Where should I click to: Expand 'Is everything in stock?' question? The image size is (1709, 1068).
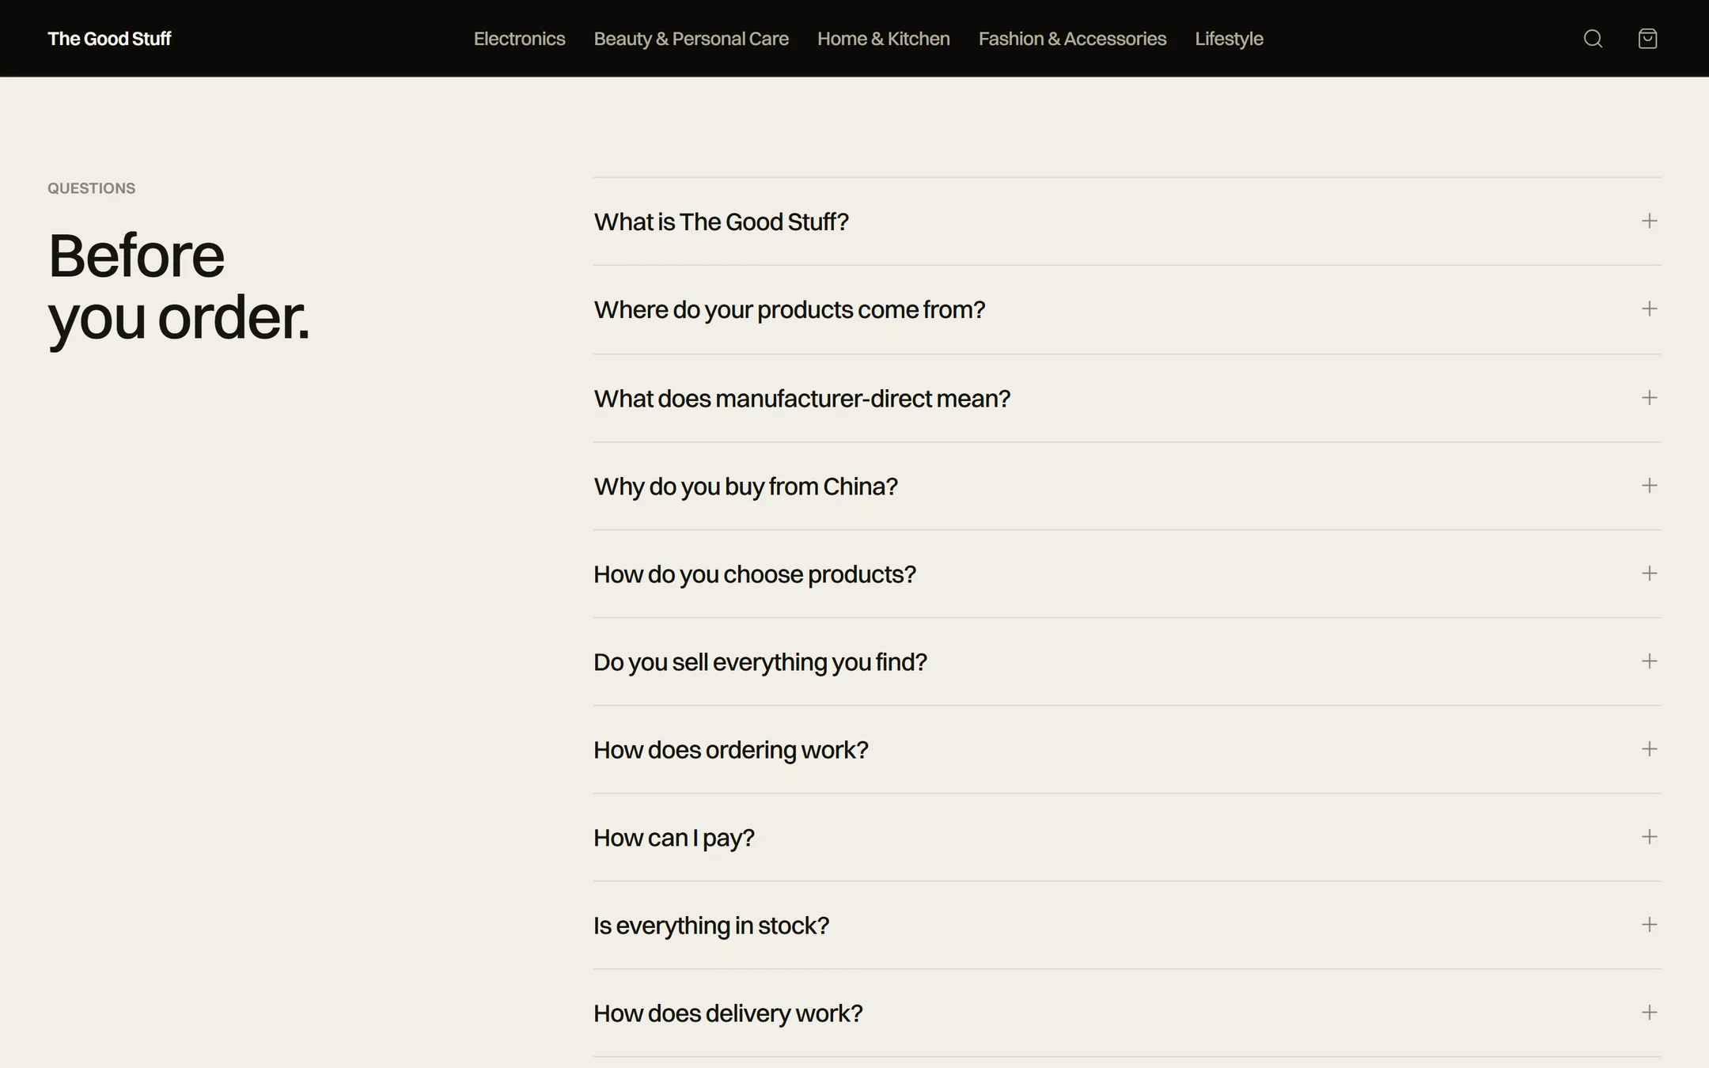pyautogui.click(x=1127, y=925)
